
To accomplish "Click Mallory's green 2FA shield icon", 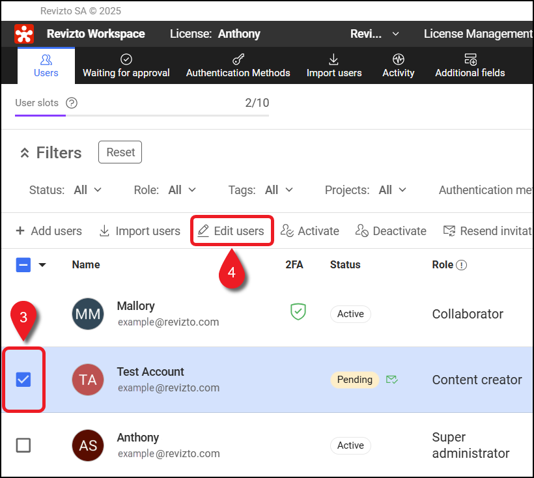I will coord(298,313).
